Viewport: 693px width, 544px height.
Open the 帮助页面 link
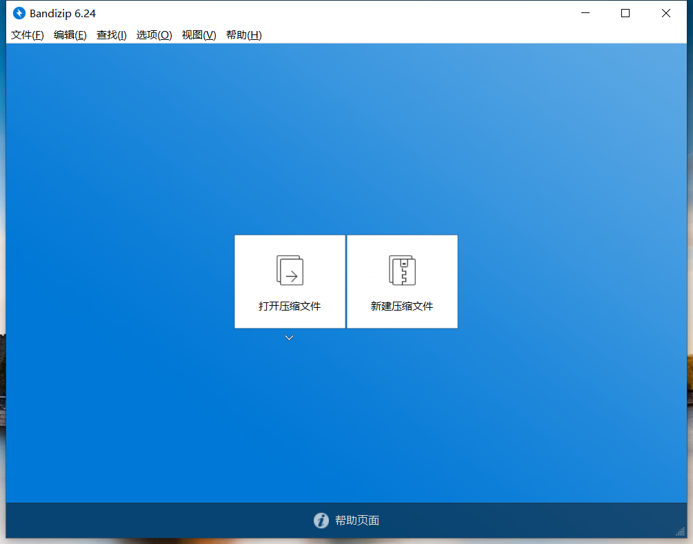tap(357, 521)
